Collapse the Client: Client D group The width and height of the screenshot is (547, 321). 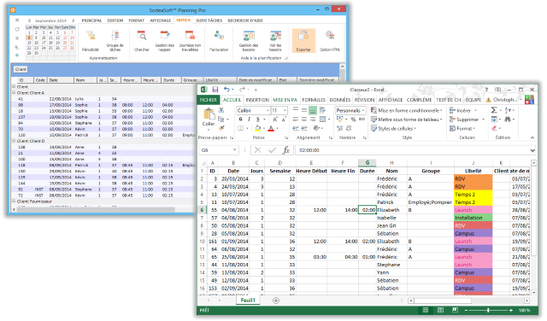14,141
